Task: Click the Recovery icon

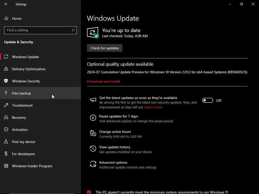Action: pos(6,117)
